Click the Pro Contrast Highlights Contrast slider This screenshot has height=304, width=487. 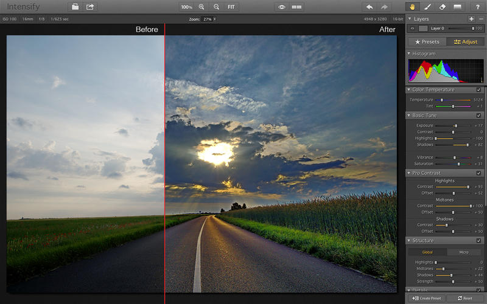(453, 187)
